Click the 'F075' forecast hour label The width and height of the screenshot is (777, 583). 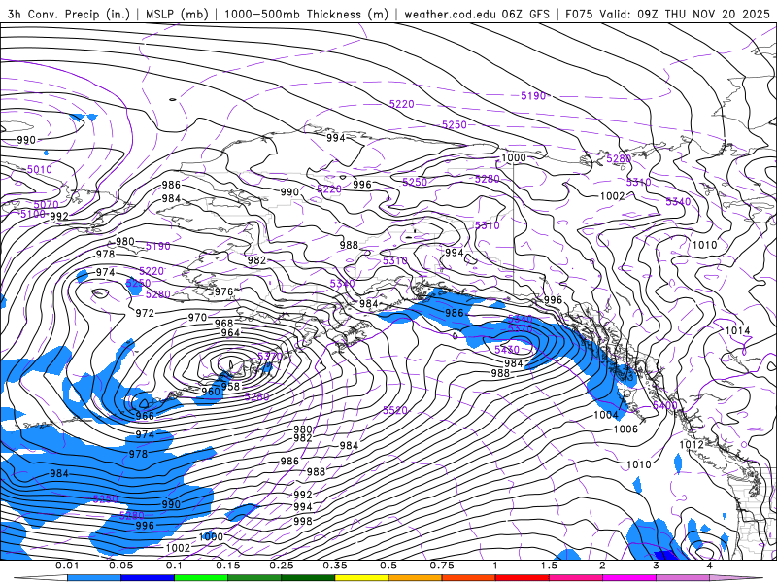click(x=579, y=14)
